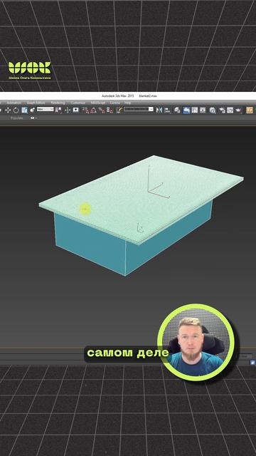Toggle the Keyboard Shortcut Override icon
This screenshot has width=256, height=456.
[76, 110]
